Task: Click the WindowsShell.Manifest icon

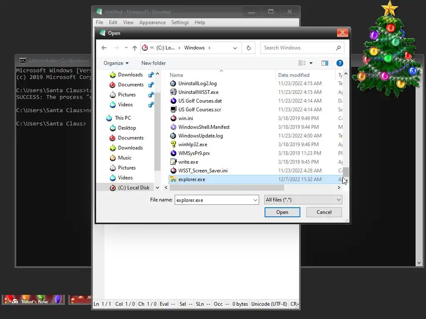Action: [x=173, y=127]
